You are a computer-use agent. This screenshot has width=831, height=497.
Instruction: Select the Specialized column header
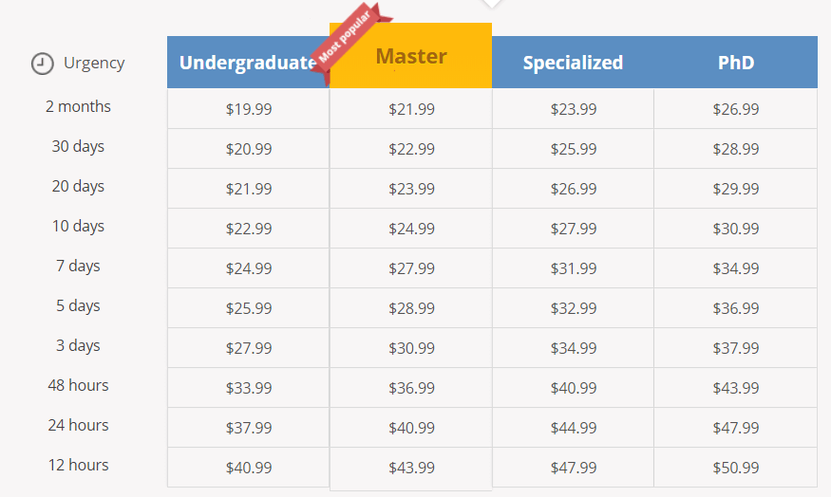click(573, 62)
